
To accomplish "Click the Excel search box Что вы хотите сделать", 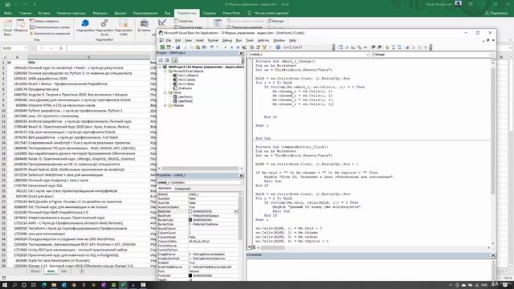I will click(x=268, y=13).
